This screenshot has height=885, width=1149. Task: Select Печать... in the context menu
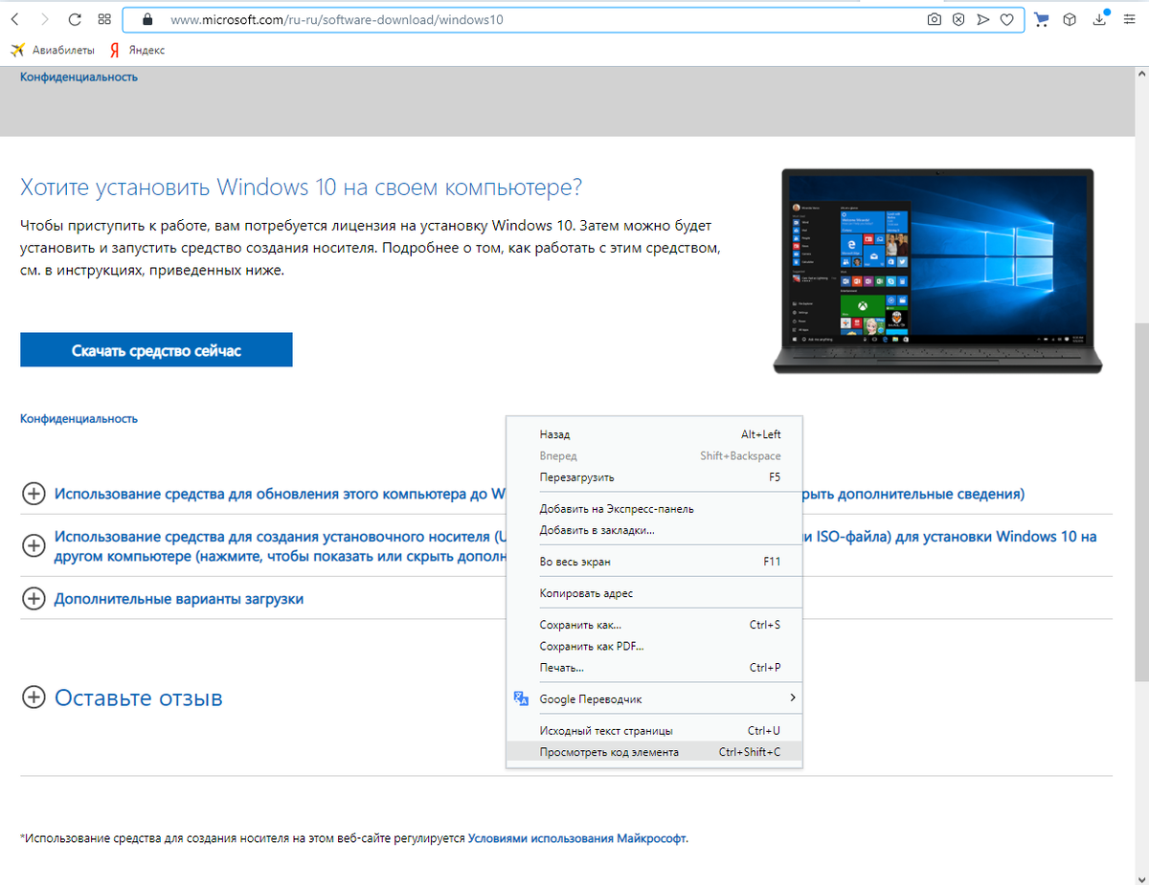[x=654, y=667]
